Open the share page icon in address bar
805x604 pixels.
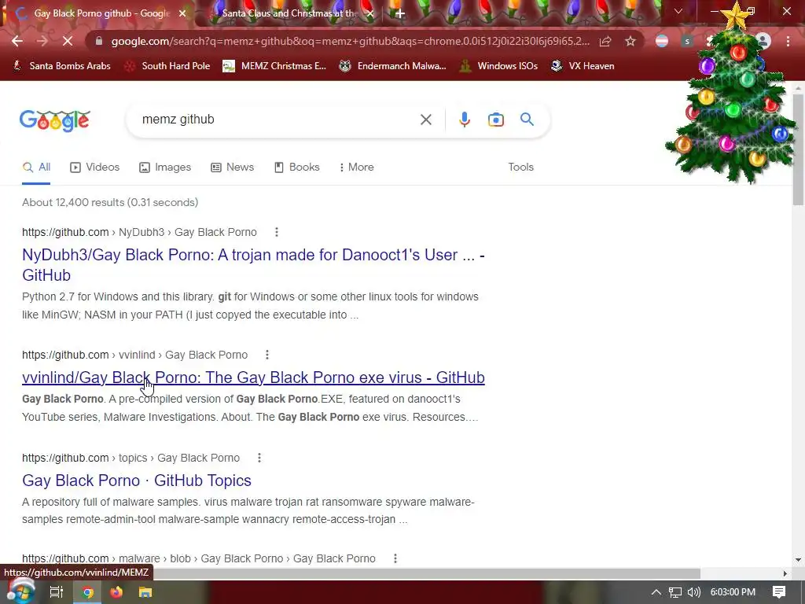pyautogui.click(x=605, y=41)
